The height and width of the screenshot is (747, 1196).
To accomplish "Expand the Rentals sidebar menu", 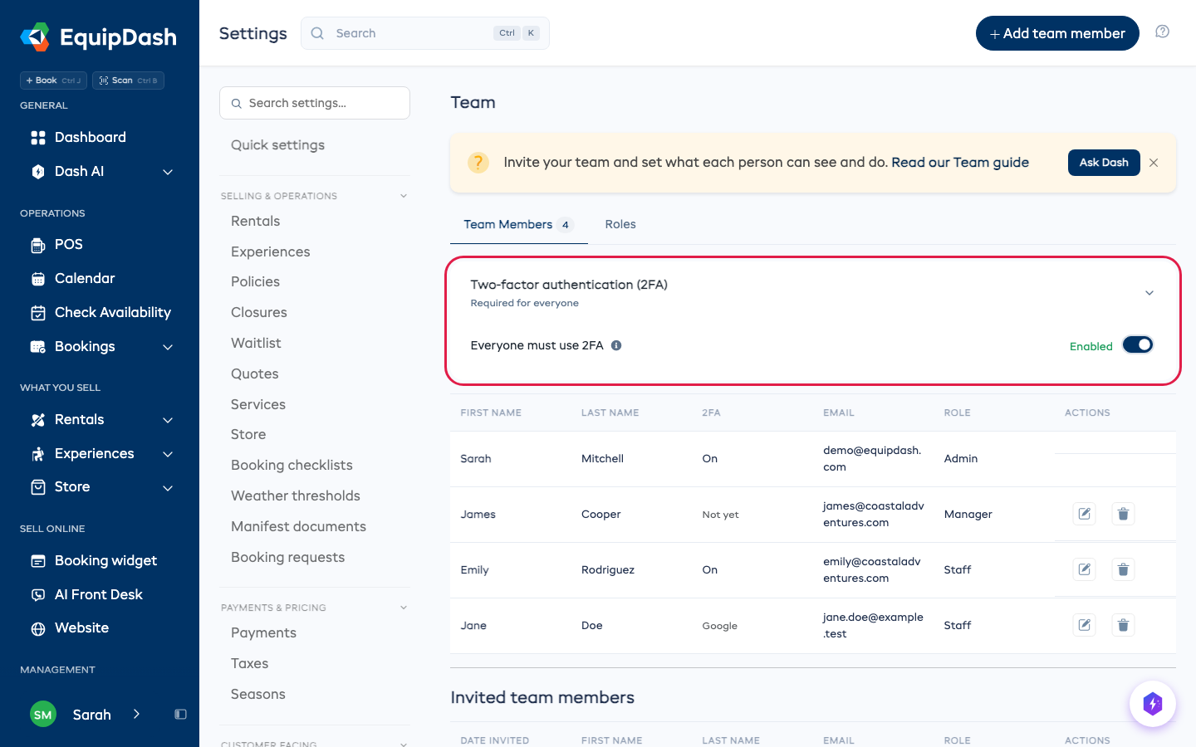I will pyautogui.click(x=168, y=420).
